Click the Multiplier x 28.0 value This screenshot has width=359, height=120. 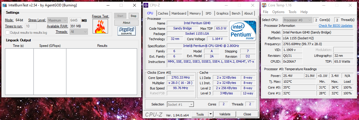(x=181, y=83)
